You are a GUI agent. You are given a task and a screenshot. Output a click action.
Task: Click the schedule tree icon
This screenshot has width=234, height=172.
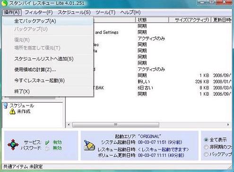[6, 106]
